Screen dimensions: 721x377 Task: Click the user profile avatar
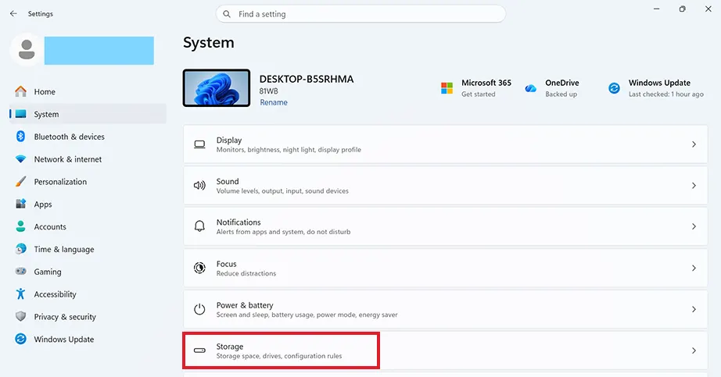27,50
